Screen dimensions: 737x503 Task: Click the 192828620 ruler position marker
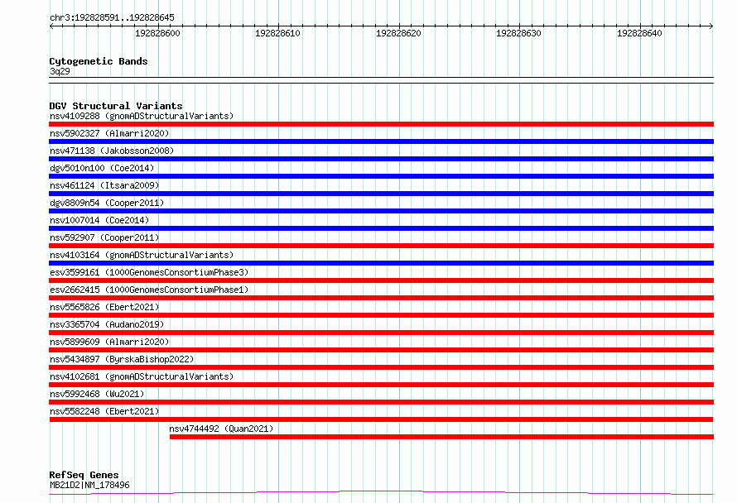click(x=398, y=33)
